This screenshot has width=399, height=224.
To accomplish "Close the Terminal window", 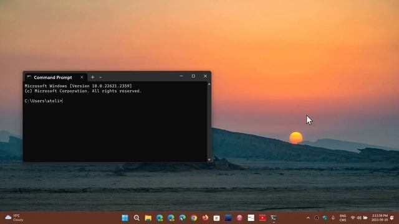I will click(x=205, y=76).
